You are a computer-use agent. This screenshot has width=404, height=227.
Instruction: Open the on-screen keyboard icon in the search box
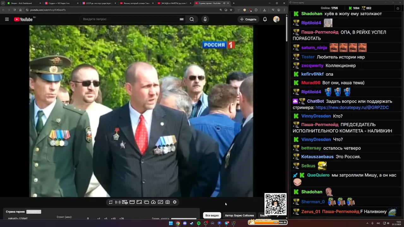click(181, 19)
